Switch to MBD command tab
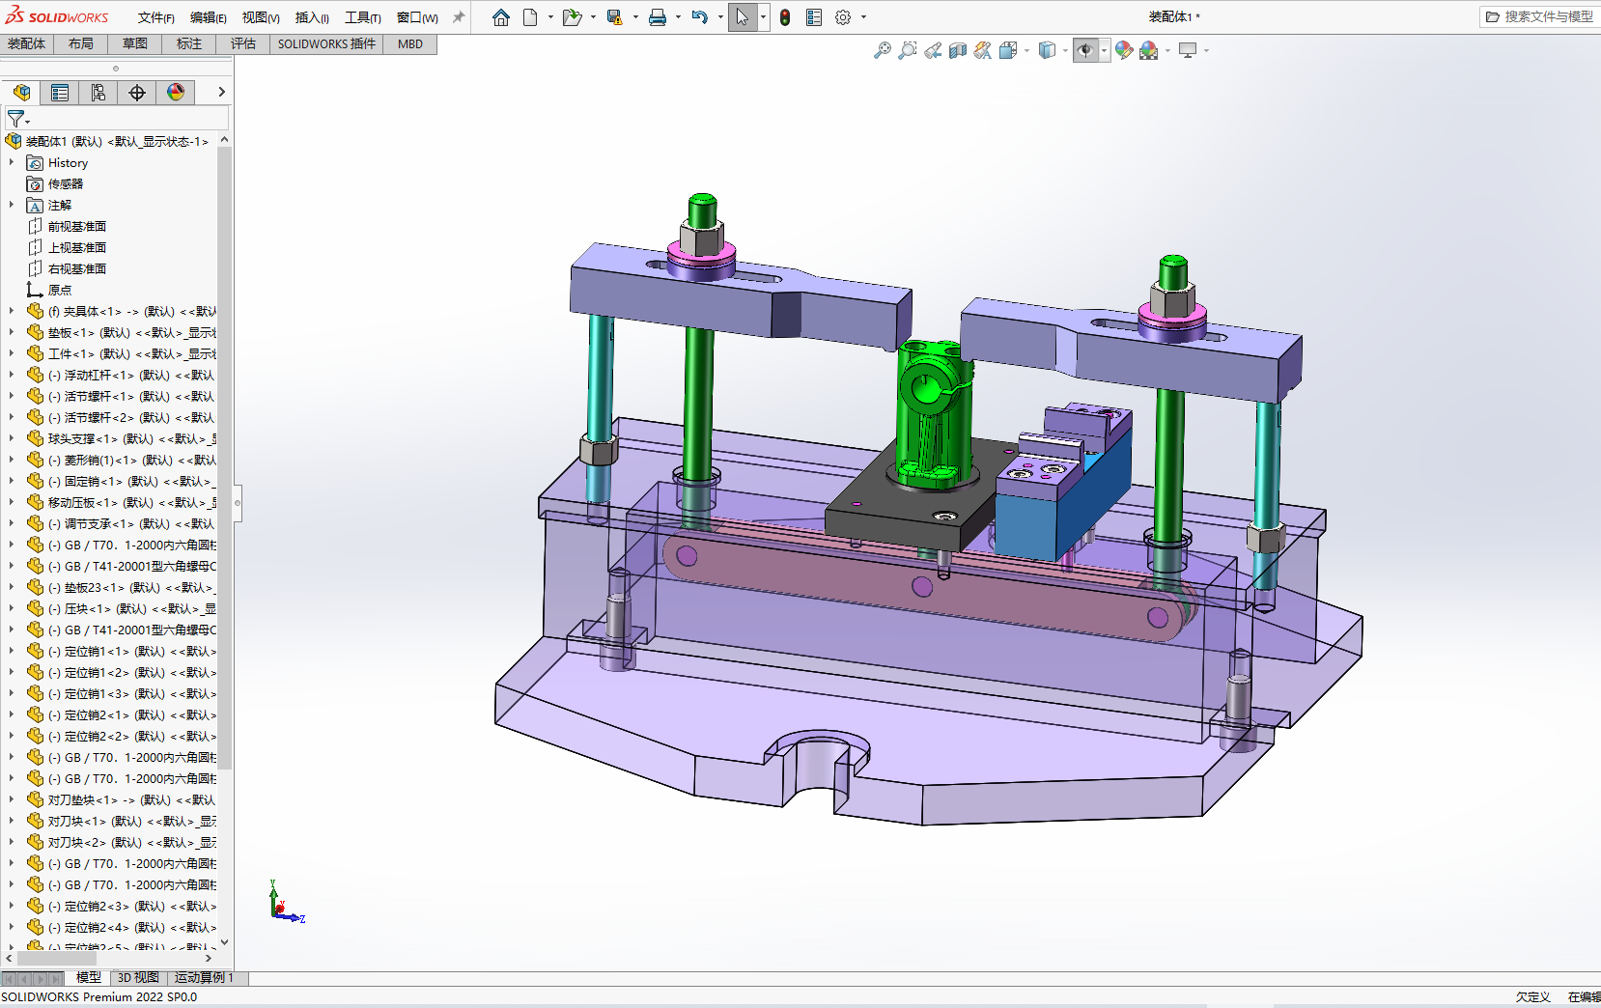 [410, 44]
